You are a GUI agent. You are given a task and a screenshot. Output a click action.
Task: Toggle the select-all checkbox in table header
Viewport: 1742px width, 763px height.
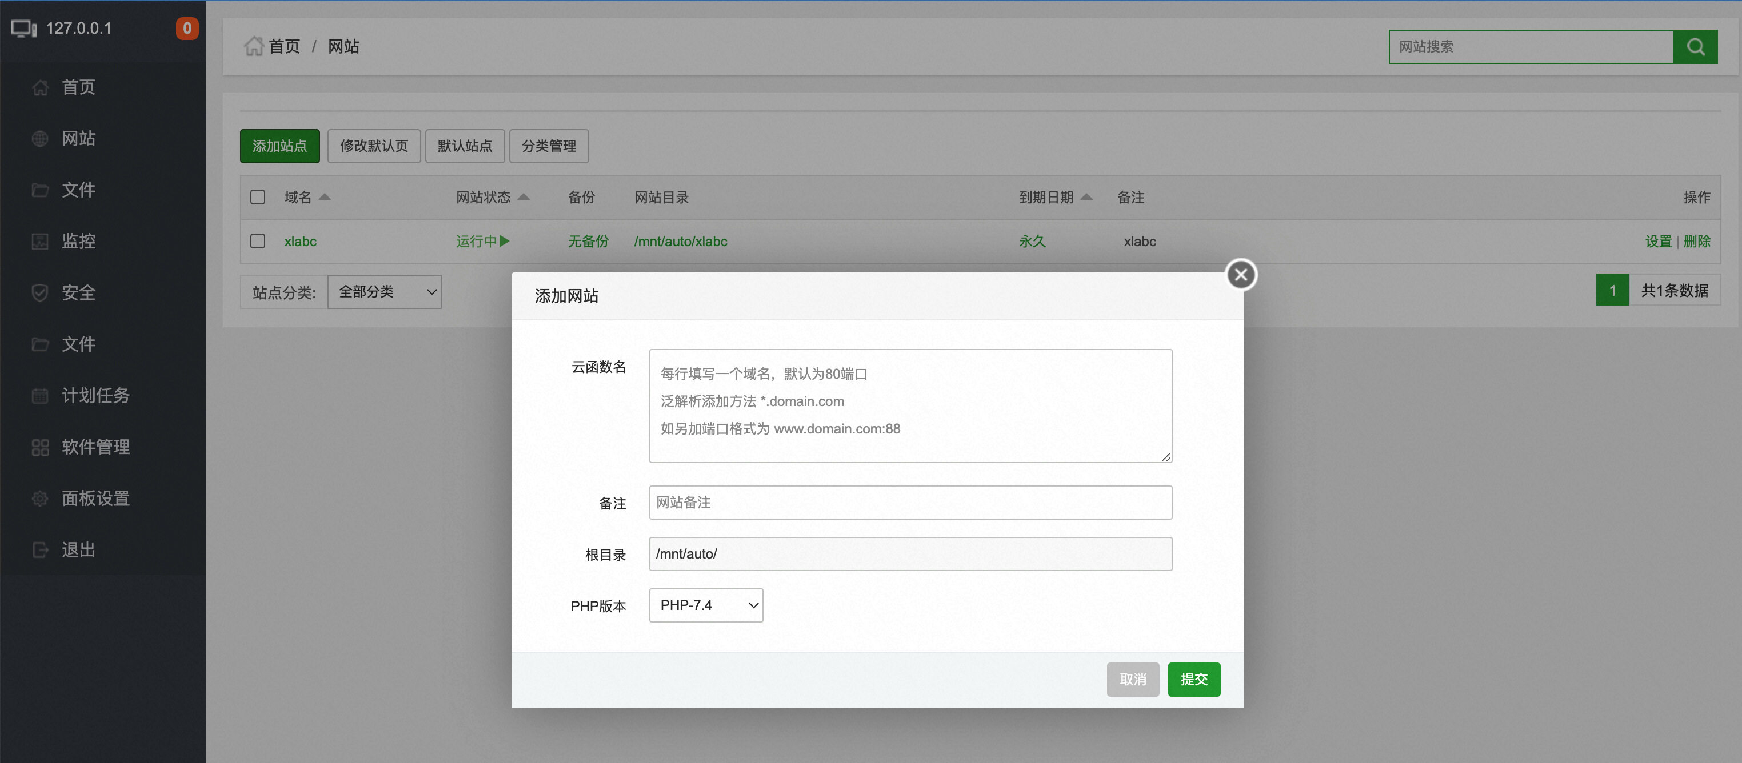[258, 198]
